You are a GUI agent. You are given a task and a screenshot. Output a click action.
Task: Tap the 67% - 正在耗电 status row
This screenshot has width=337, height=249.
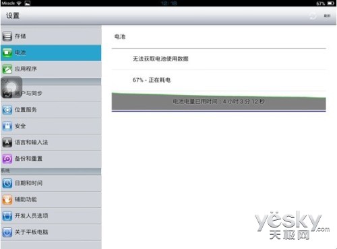coord(219,80)
